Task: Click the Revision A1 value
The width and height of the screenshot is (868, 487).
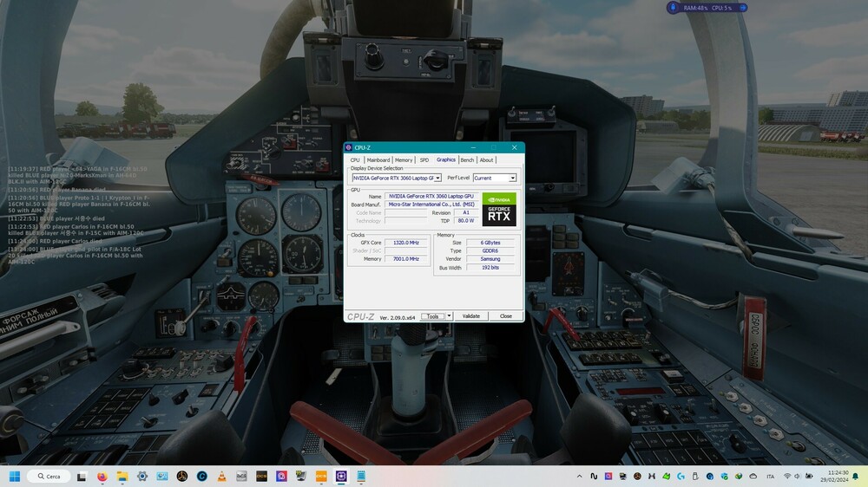Action: 466,212
